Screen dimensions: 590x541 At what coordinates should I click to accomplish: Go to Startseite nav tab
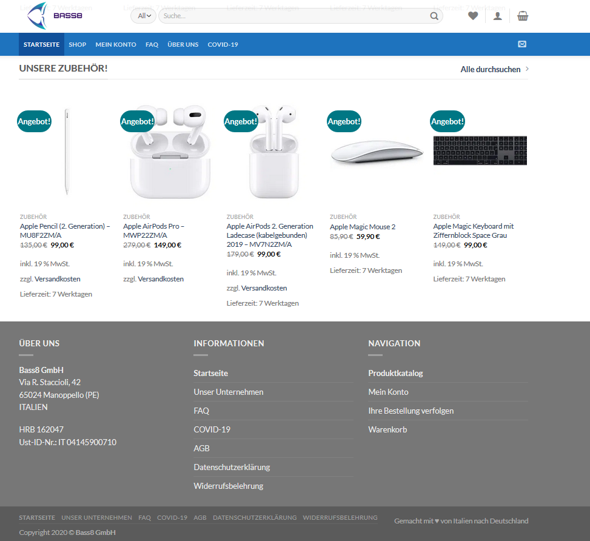point(41,44)
